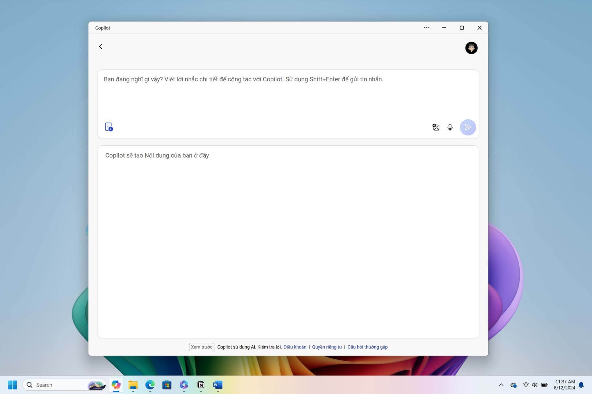The height and width of the screenshot is (394, 592).
Task: Go back with the left arrow
Action: (101, 46)
